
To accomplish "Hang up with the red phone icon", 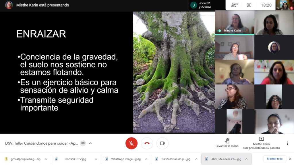I will pyautogui.click(x=147, y=143).
